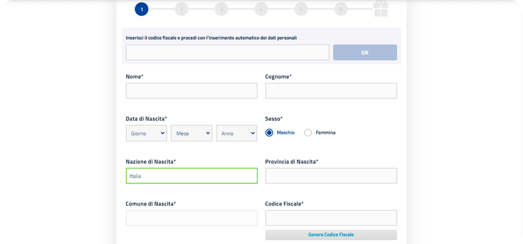Jump to step 6 circle
The image size is (523, 244).
(x=341, y=9)
